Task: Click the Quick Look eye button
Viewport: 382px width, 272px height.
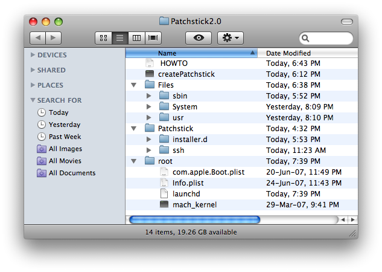Action: (199, 38)
